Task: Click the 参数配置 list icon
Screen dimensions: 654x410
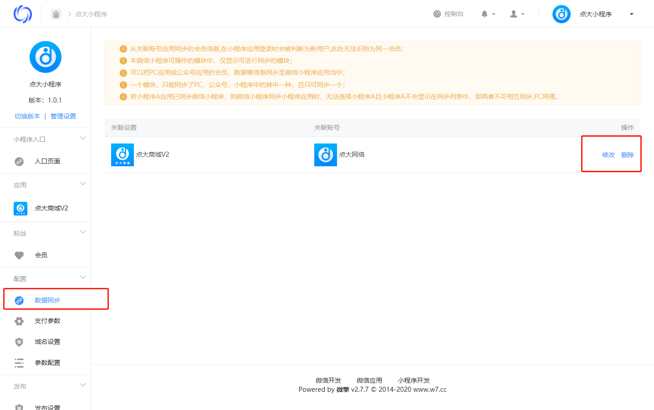Action: [19, 363]
